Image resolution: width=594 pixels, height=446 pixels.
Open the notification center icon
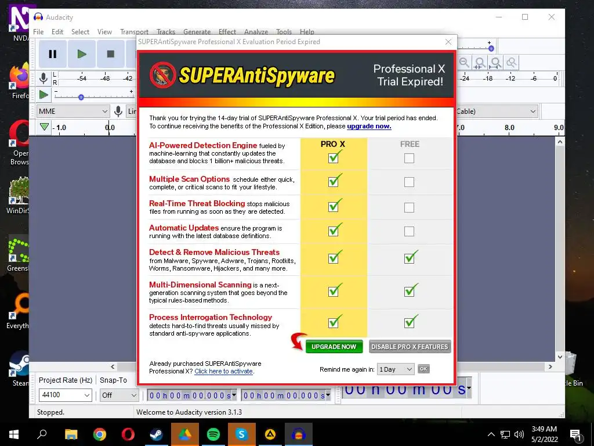click(x=575, y=434)
